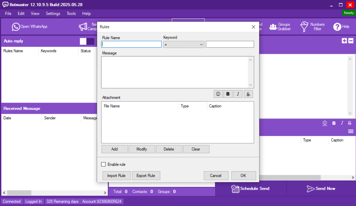This screenshot has height=206, width=356.
Task: Click Add to attach a file
Action: point(114,149)
